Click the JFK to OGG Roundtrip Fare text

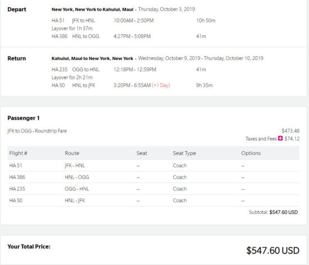(37, 131)
